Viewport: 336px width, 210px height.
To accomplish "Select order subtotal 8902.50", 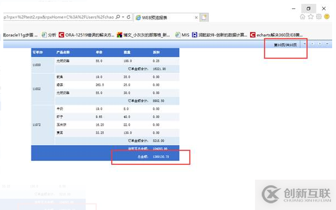I will (x=158, y=101).
